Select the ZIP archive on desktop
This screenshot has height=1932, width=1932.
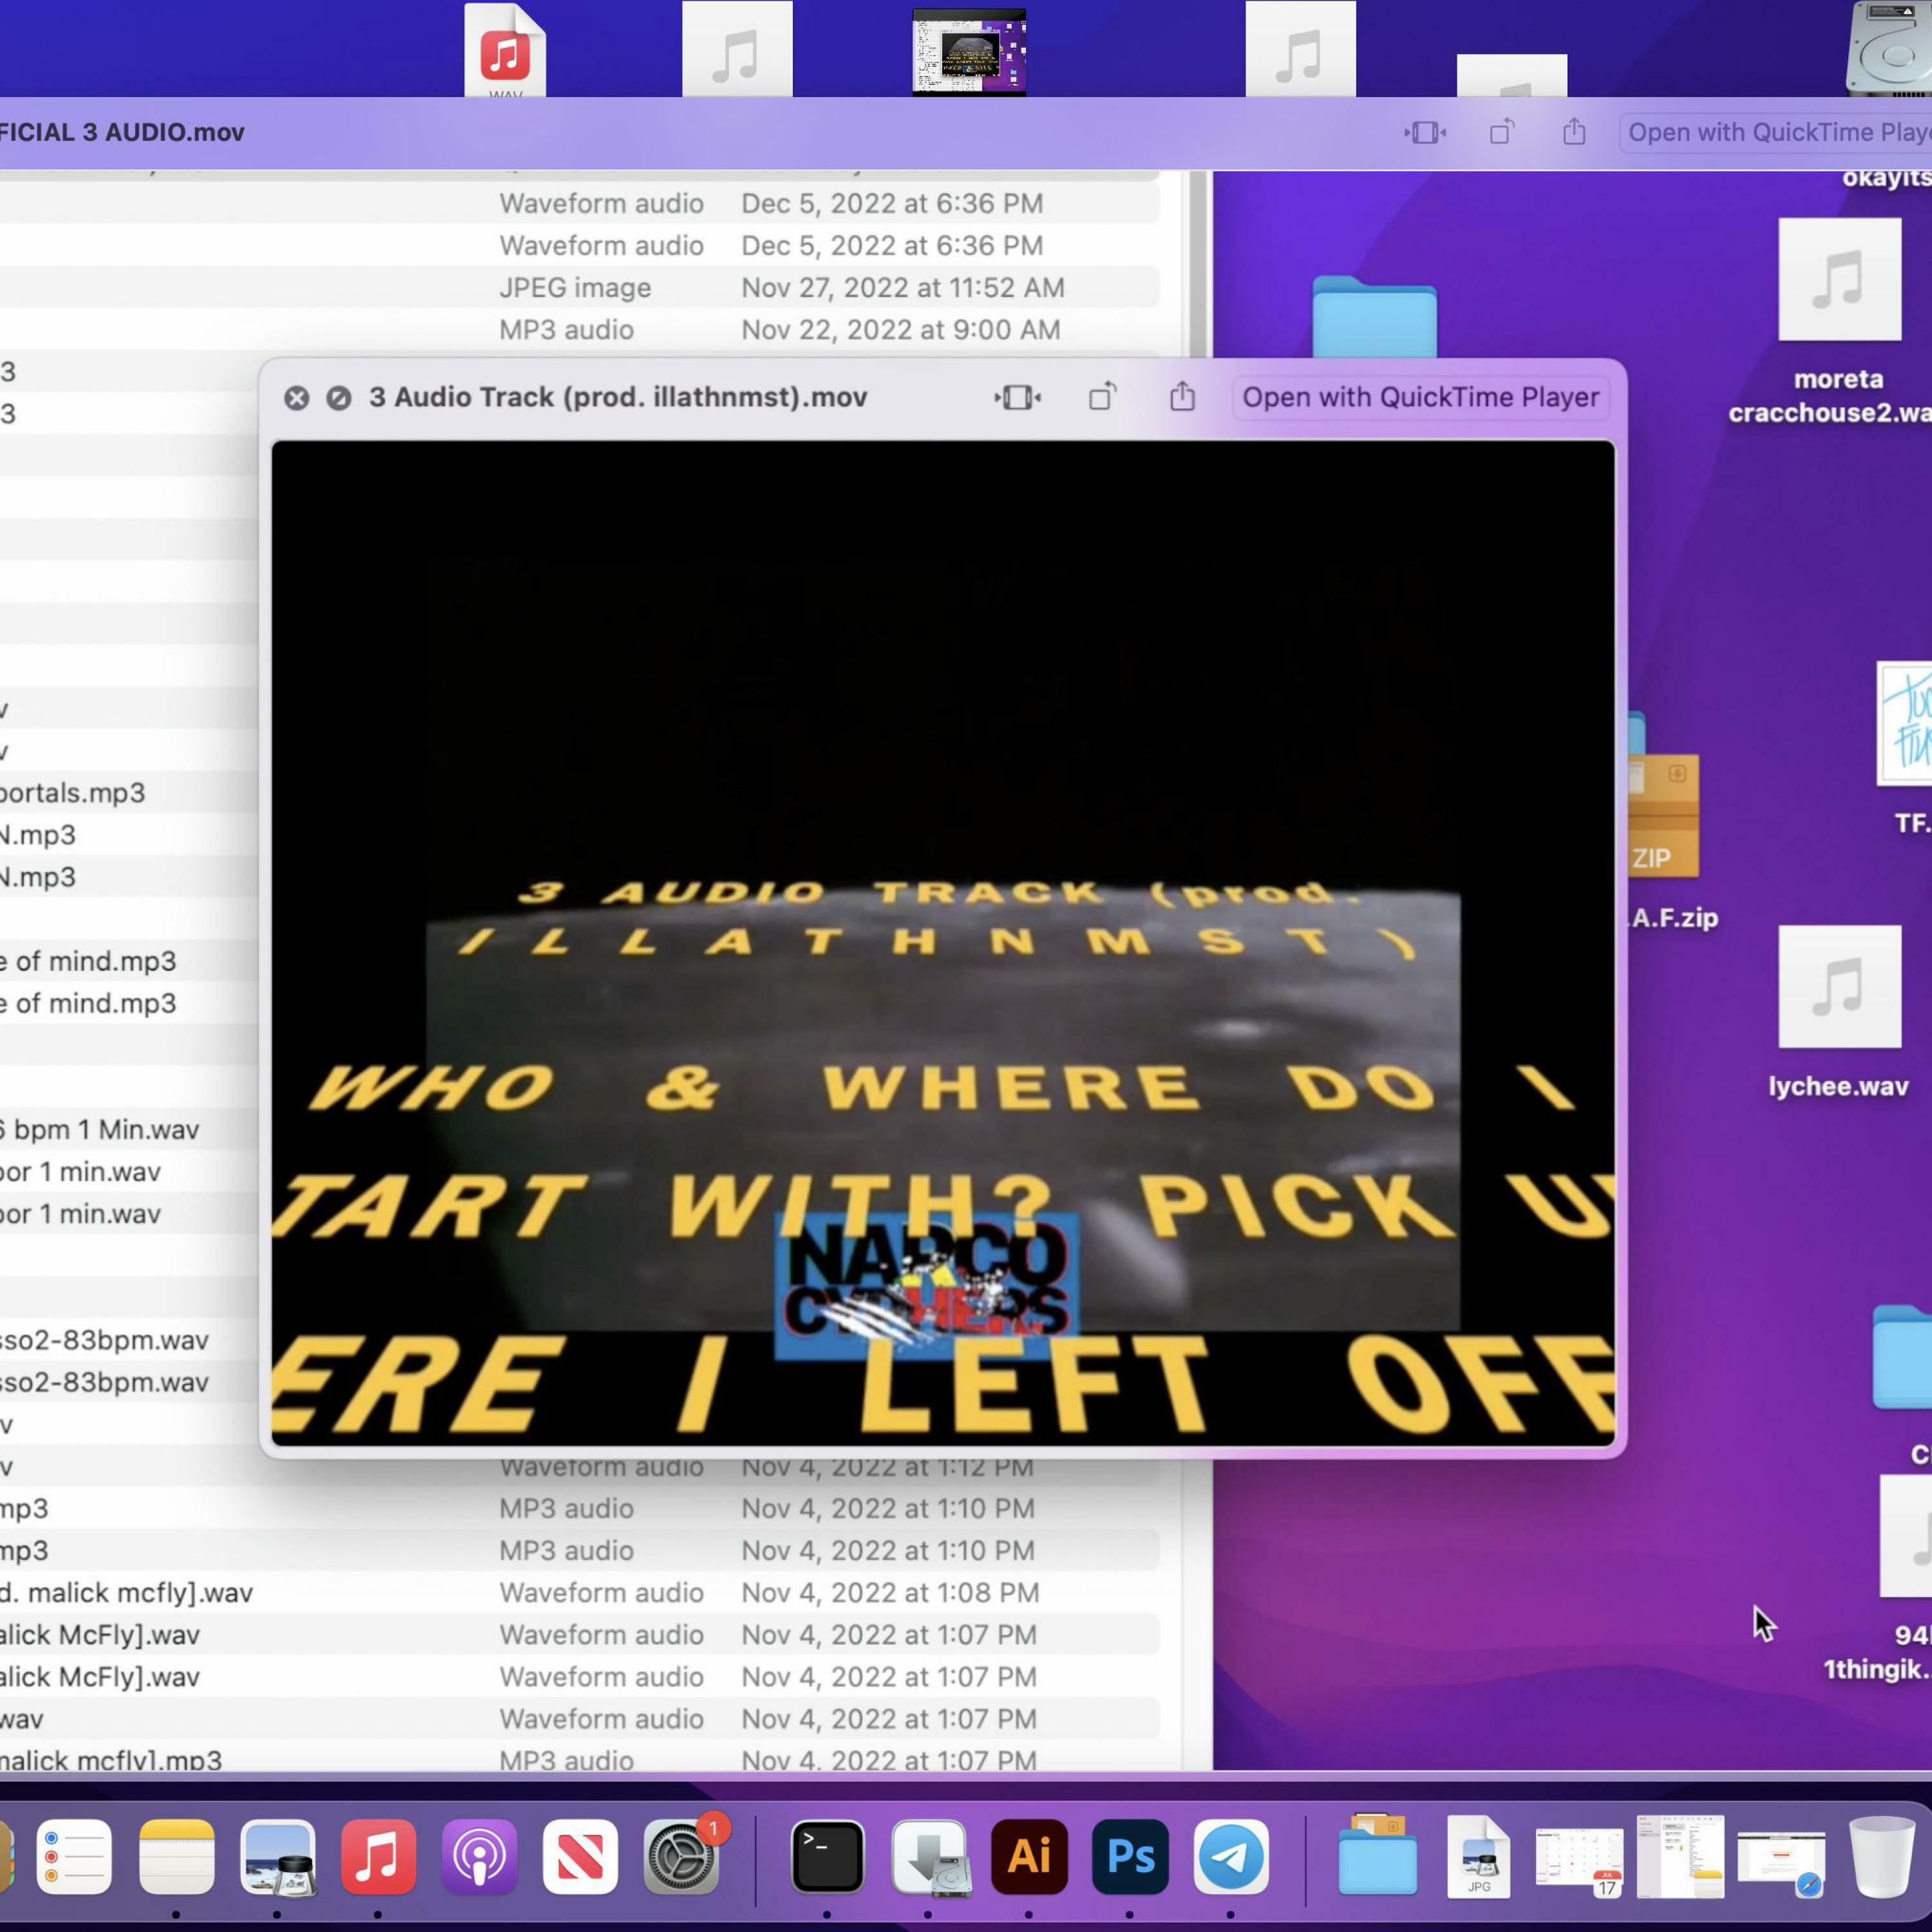coord(1664,815)
